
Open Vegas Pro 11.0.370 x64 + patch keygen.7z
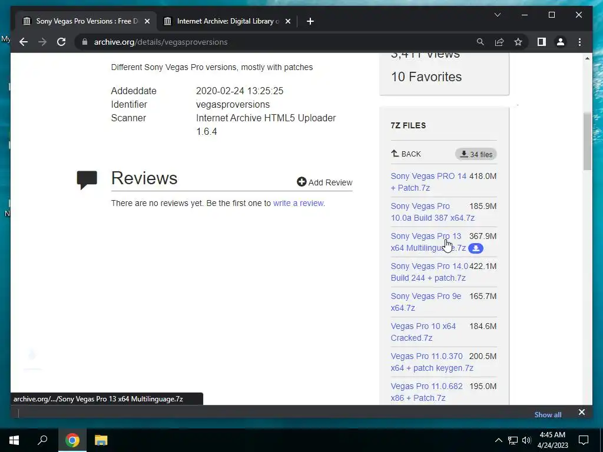(x=432, y=362)
